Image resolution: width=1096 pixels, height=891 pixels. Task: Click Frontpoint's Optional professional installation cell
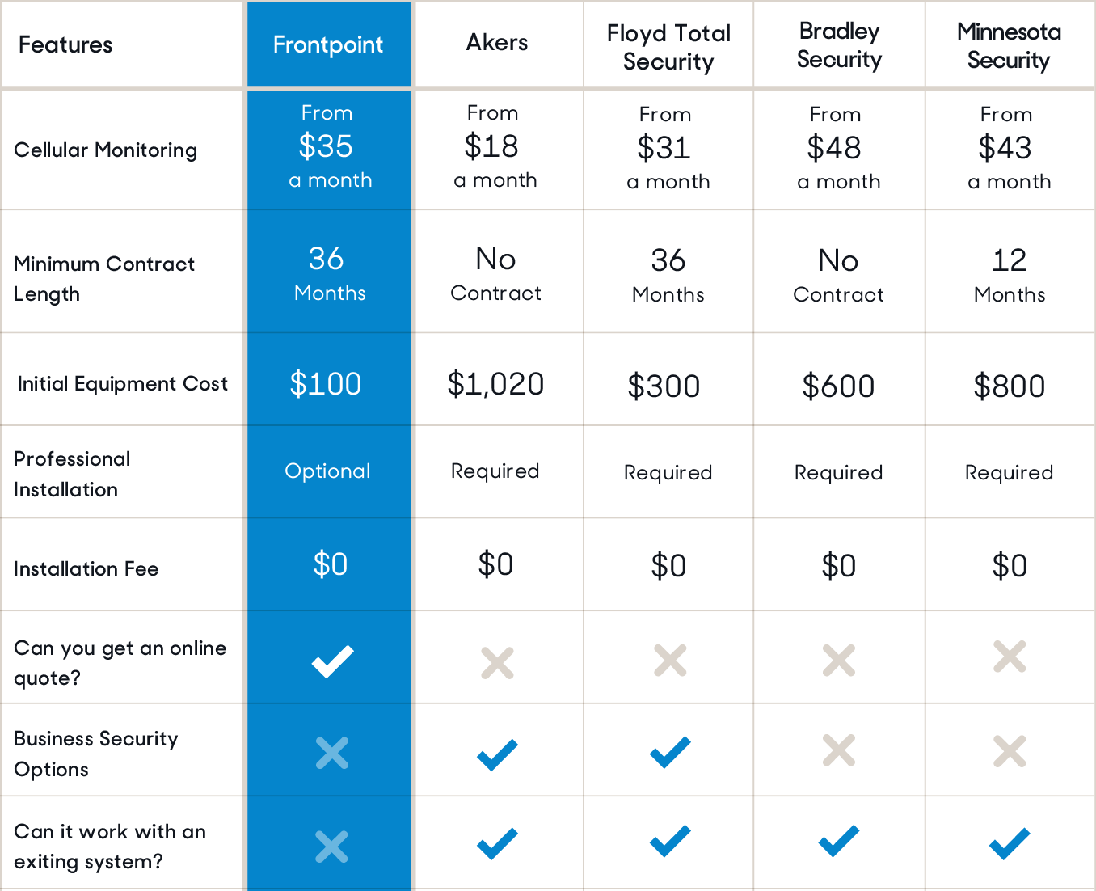327,471
